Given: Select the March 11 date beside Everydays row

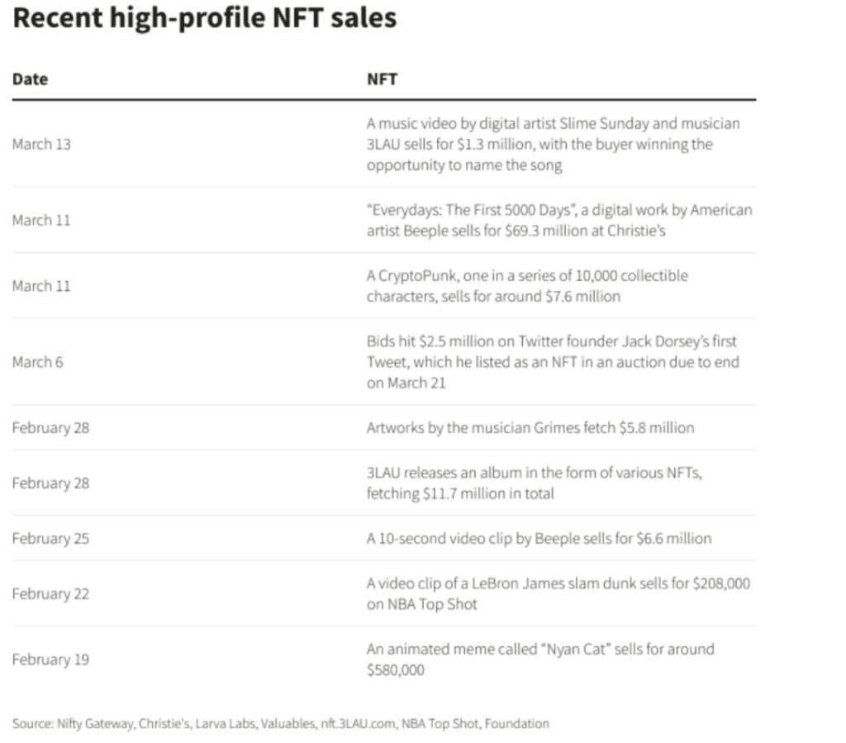Looking at the screenshot, I should pyautogui.click(x=41, y=220).
